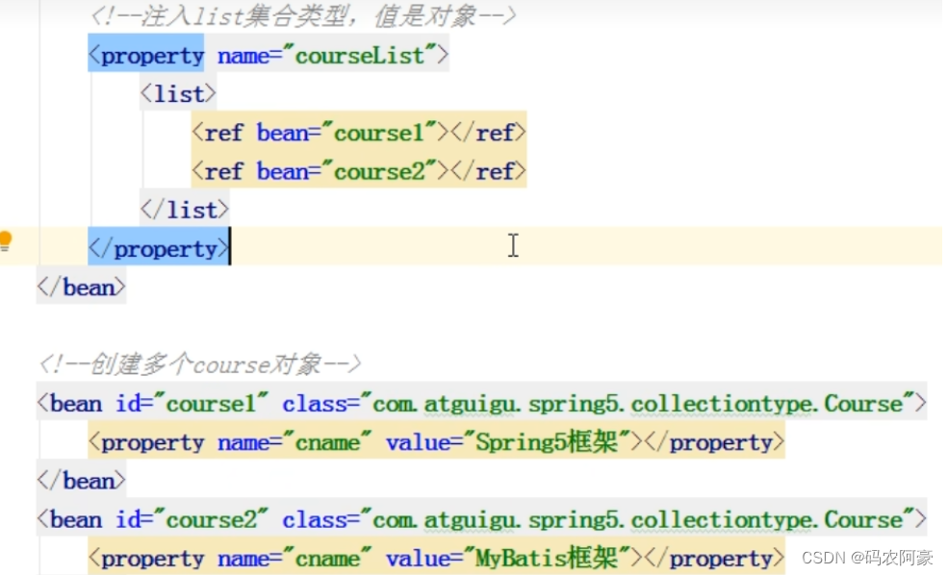
Task: Click the closing list tag
Action: pos(185,211)
